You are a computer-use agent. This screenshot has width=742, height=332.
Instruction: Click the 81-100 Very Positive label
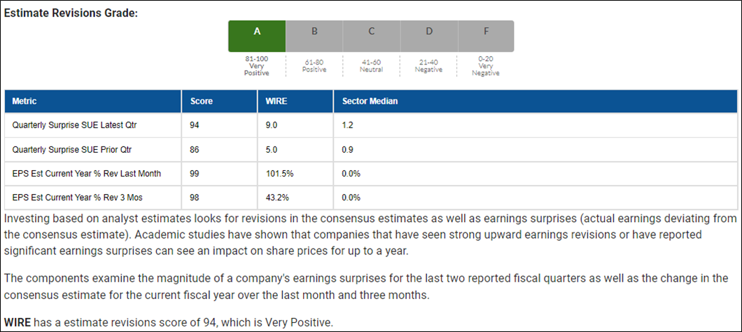tap(256, 66)
